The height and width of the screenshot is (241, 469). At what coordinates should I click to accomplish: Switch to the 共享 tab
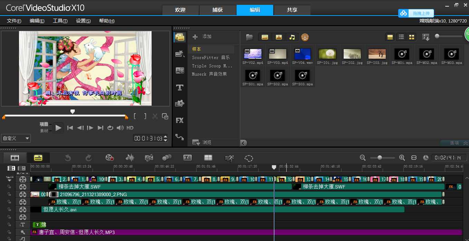[x=292, y=10]
